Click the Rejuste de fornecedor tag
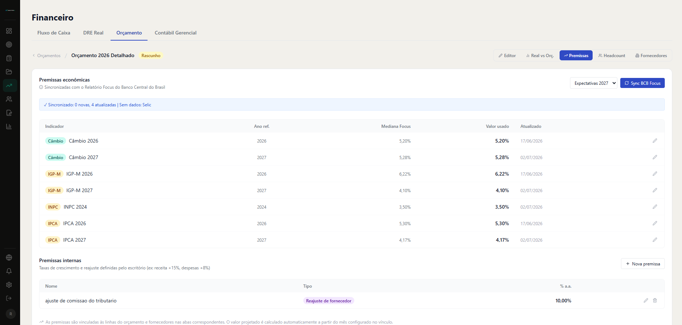The image size is (682, 325). pyautogui.click(x=329, y=301)
